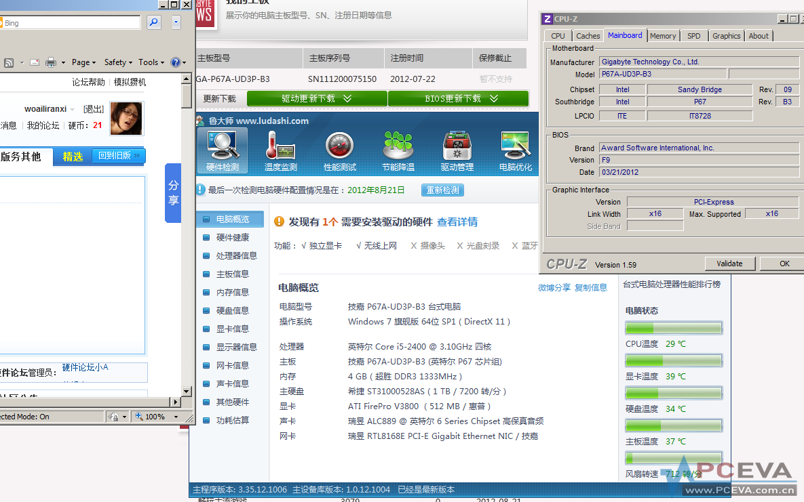This screenshot has height=502, width=804.
Task: Switch to the CPU tab in CPU-Z
Action: tap(558, 36)
